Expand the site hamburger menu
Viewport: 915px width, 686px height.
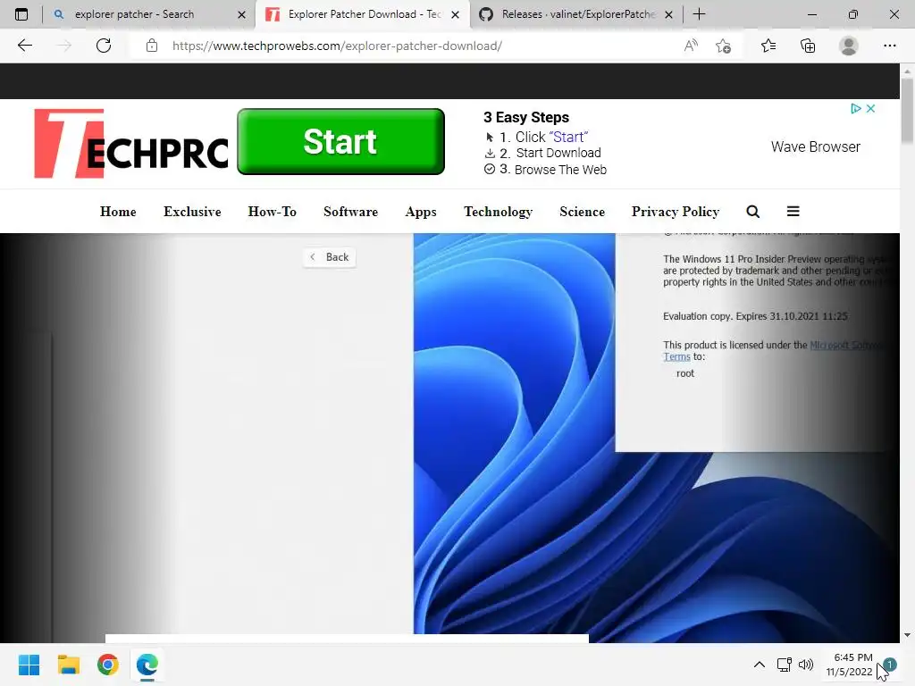click(x=793, y=211)
